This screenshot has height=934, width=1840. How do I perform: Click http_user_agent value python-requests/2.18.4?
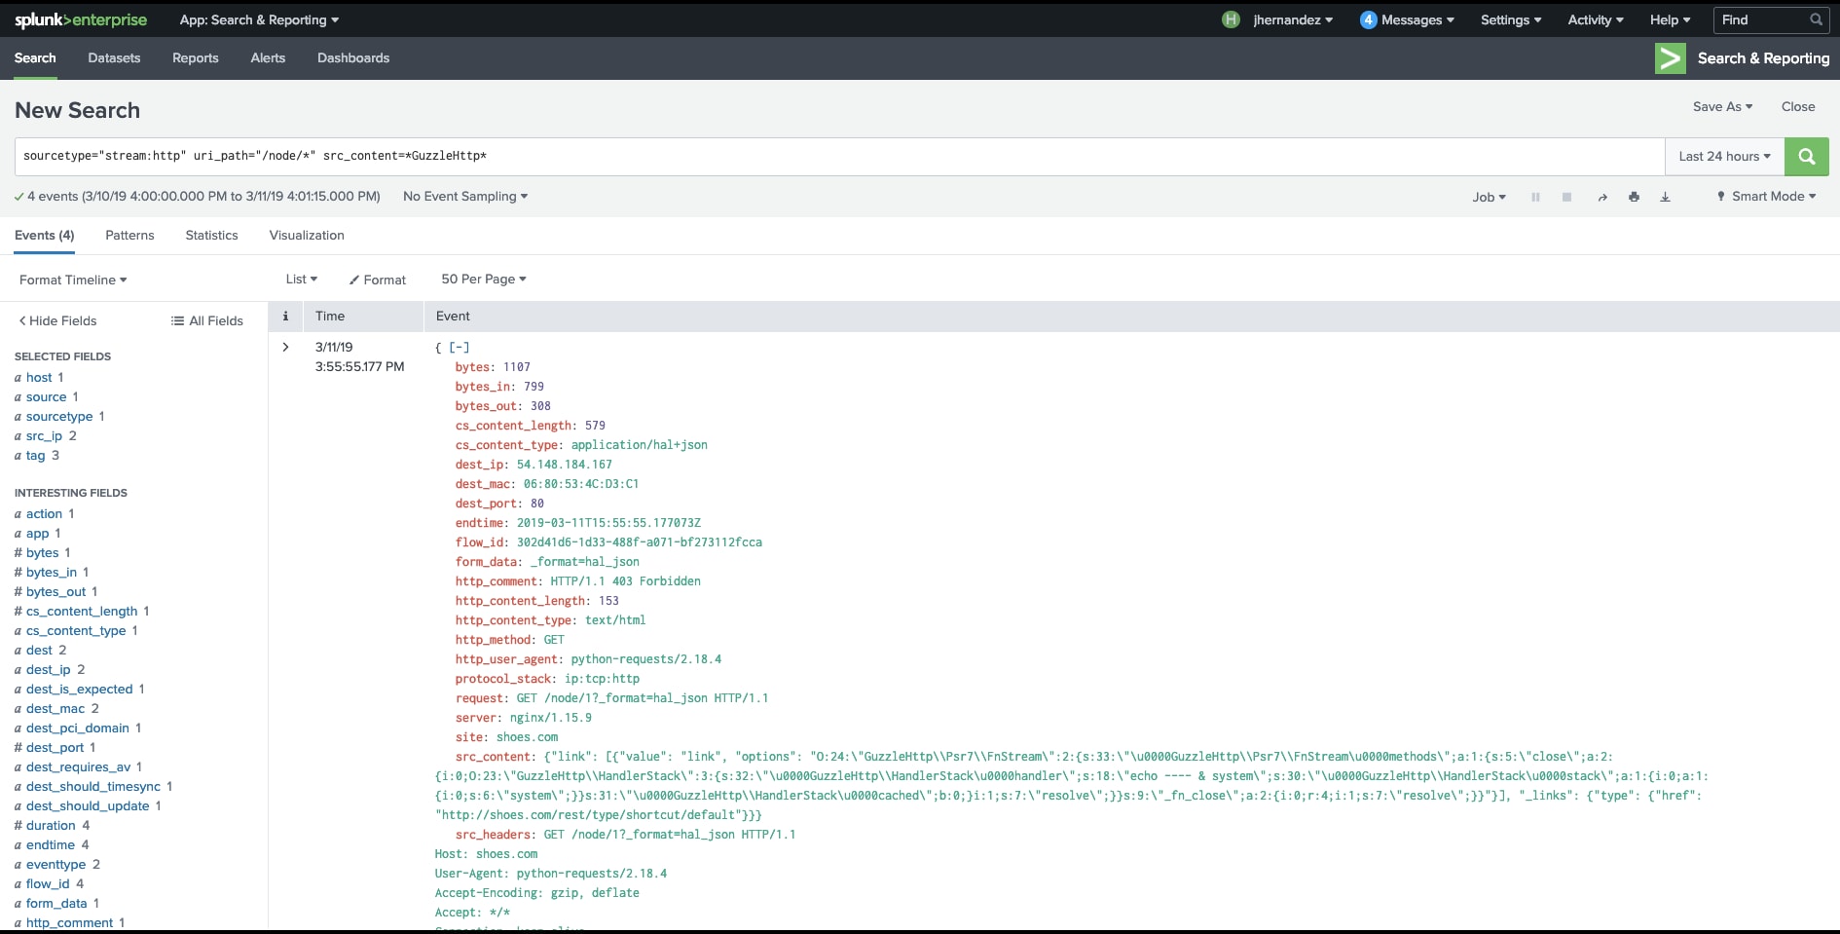[646, 659]
